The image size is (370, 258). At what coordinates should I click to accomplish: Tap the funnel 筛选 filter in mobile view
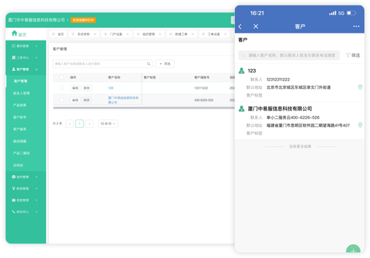(353, 56)
